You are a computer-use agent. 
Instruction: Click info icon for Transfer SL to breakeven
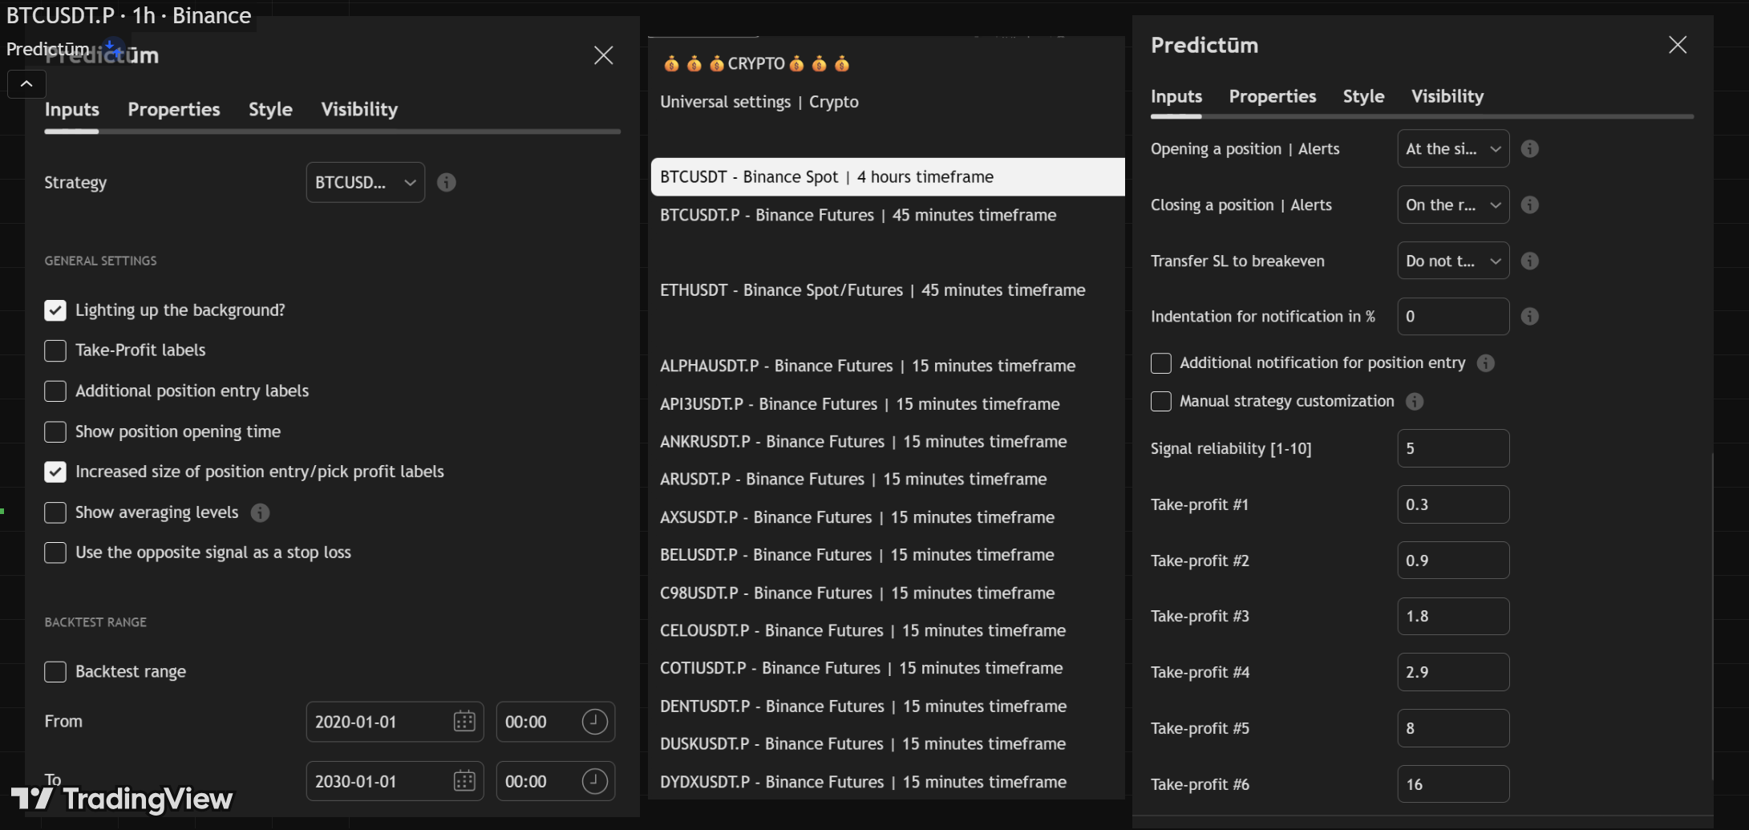pos(1529,261)
